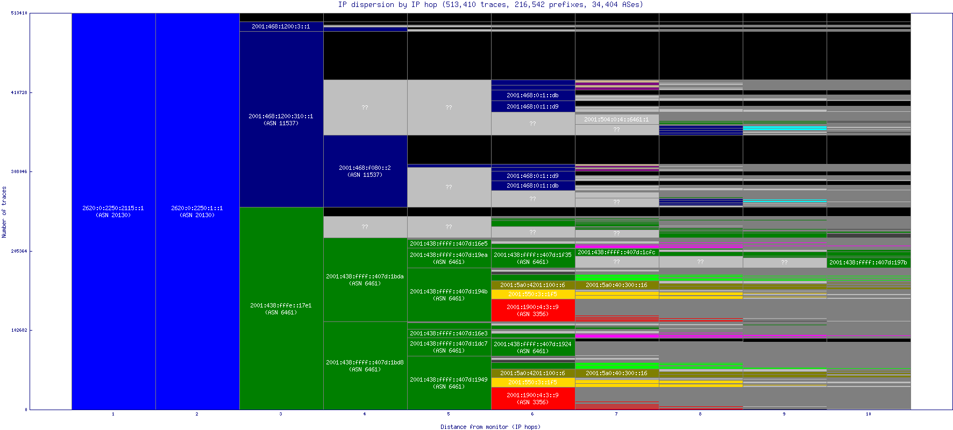
Task: Select block 2001:438:ffff::407d:1924
Action: [533, 347]
